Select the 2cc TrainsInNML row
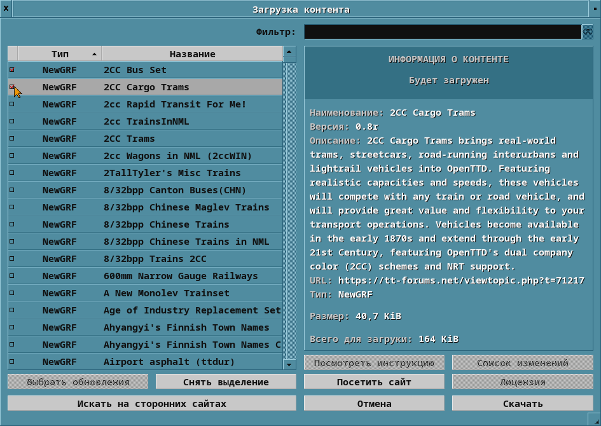Screen dimensions: 601x426 coord(159,121)
